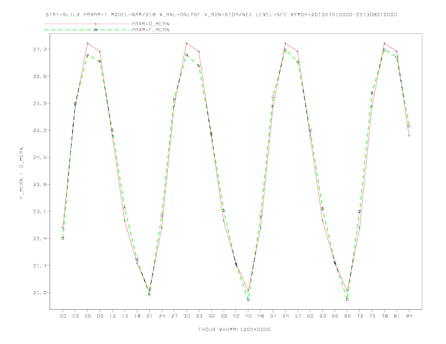Click the 12 forecast hour tick label
The image size is (446, 344).
click(113, 316)
